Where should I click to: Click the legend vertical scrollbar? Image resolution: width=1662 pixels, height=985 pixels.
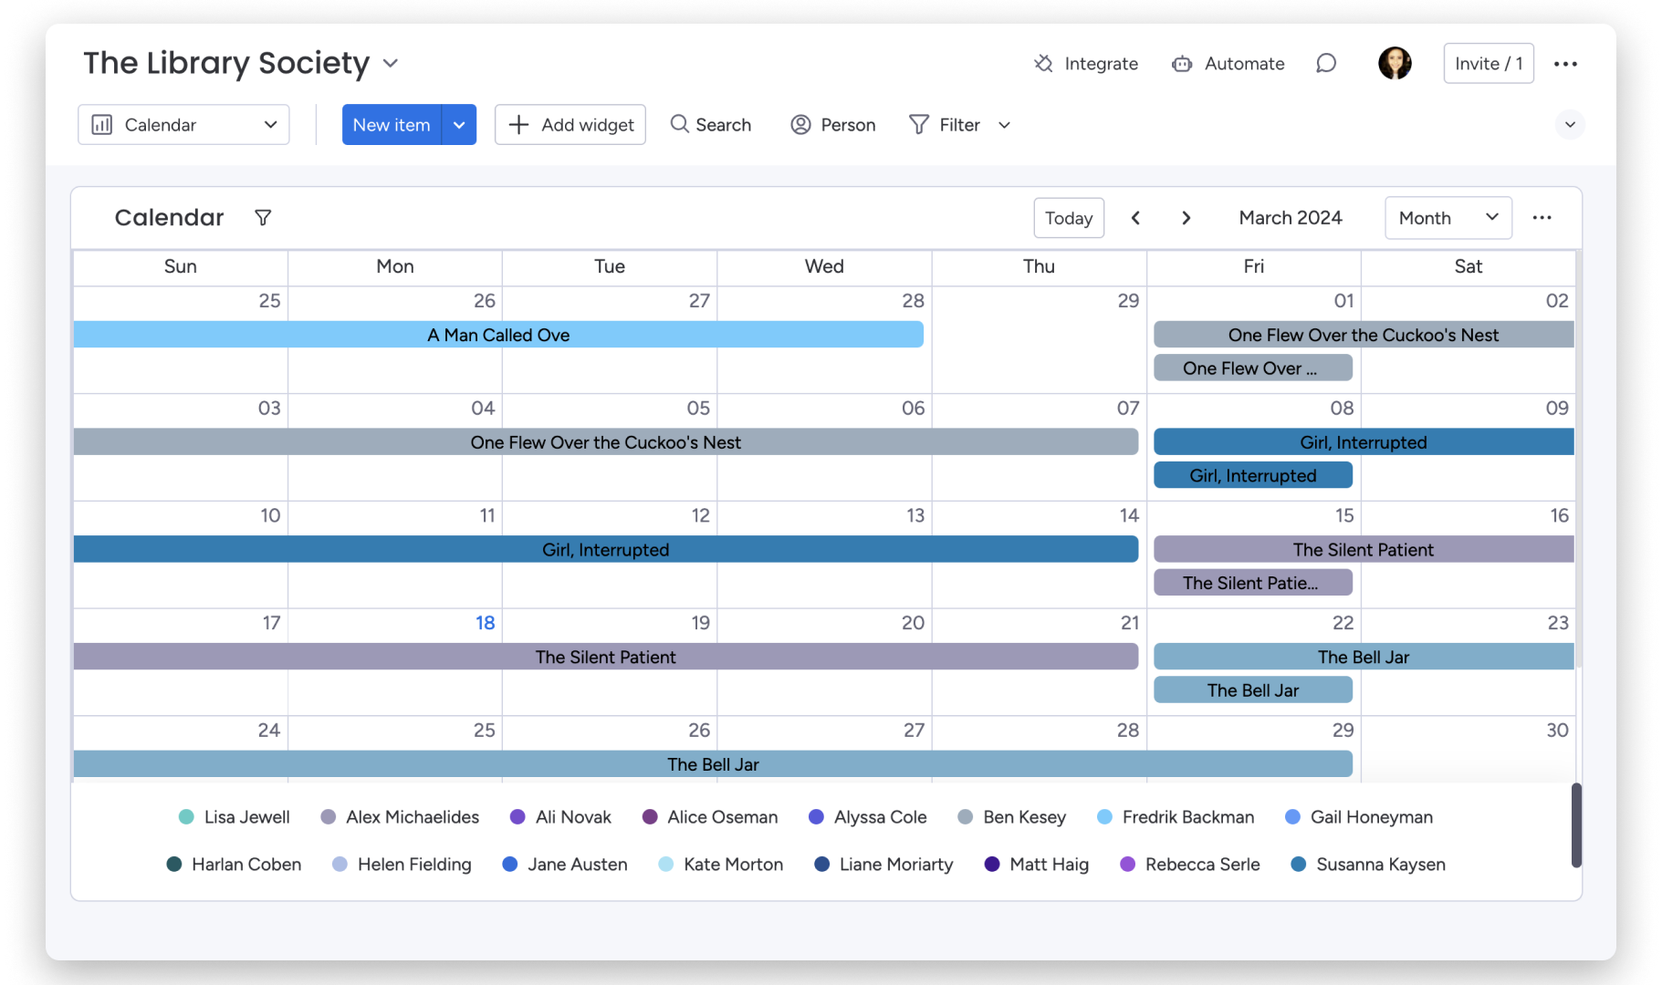pos(1575,824)
